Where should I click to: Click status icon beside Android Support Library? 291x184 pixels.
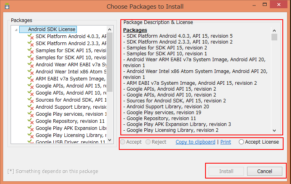[x=31, y=107]
